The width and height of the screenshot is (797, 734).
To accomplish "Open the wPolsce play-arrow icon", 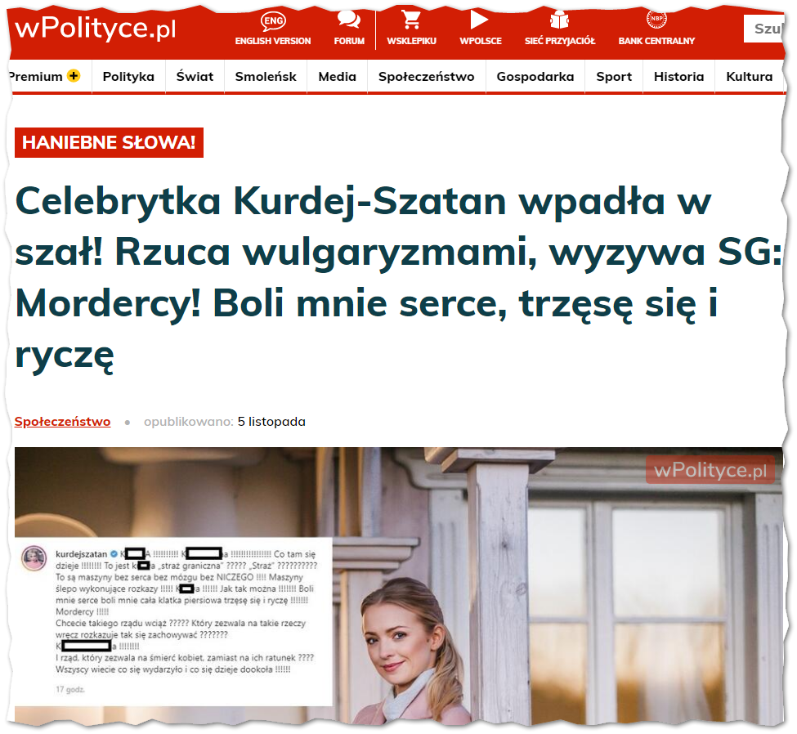I will 479,20.
